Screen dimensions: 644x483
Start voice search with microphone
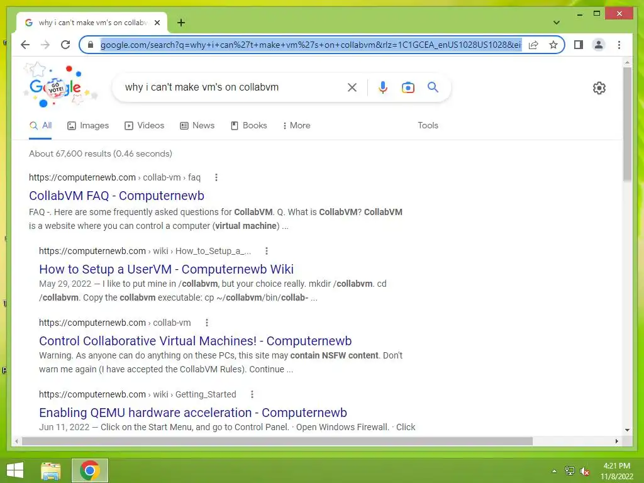(x=383, y=87)
